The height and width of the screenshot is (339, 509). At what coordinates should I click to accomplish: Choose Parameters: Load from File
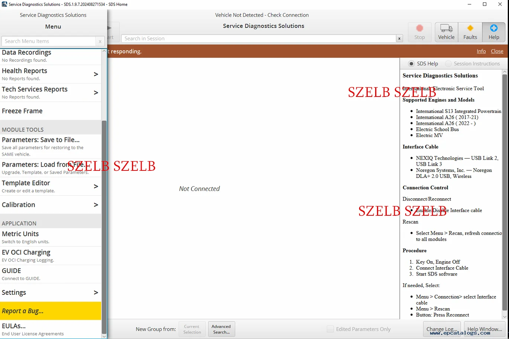(51, 168)
